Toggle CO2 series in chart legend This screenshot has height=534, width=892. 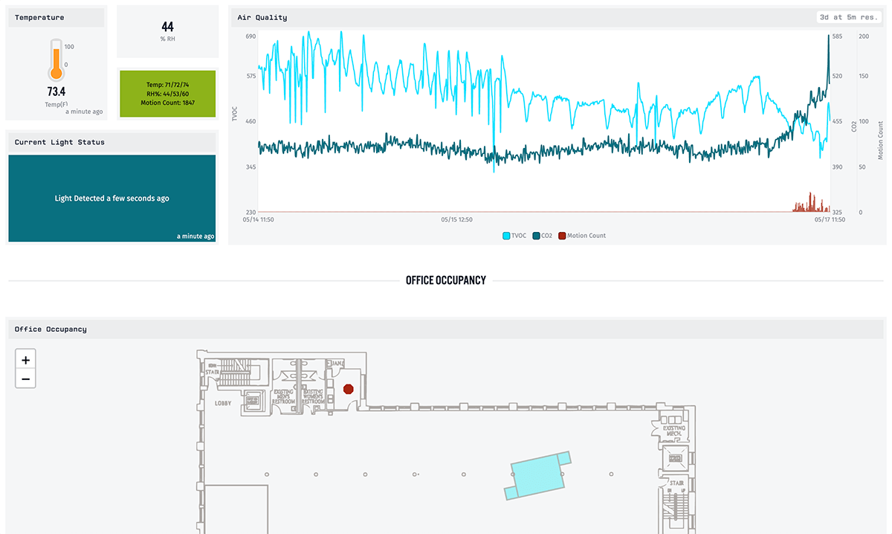pyautogui.click(x=543, y=236)
